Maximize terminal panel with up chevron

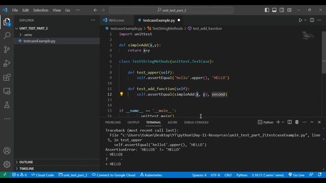point(312,122)
